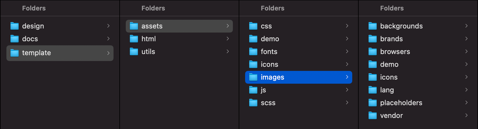478x129 pixels.
Task: Expand the placeholders folder chevron
Action: pyautogui.click(x=466, y=103)
